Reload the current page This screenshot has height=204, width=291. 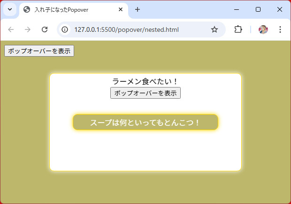click(45, 29)
